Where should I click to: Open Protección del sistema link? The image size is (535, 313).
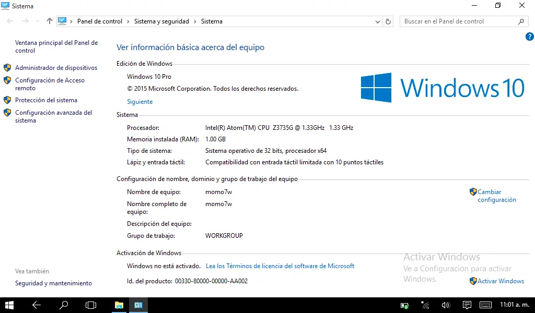coord(46,100)
